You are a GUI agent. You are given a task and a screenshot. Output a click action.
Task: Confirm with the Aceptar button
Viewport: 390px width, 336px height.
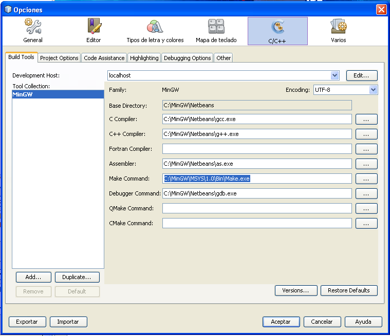[x=281, y=322]
